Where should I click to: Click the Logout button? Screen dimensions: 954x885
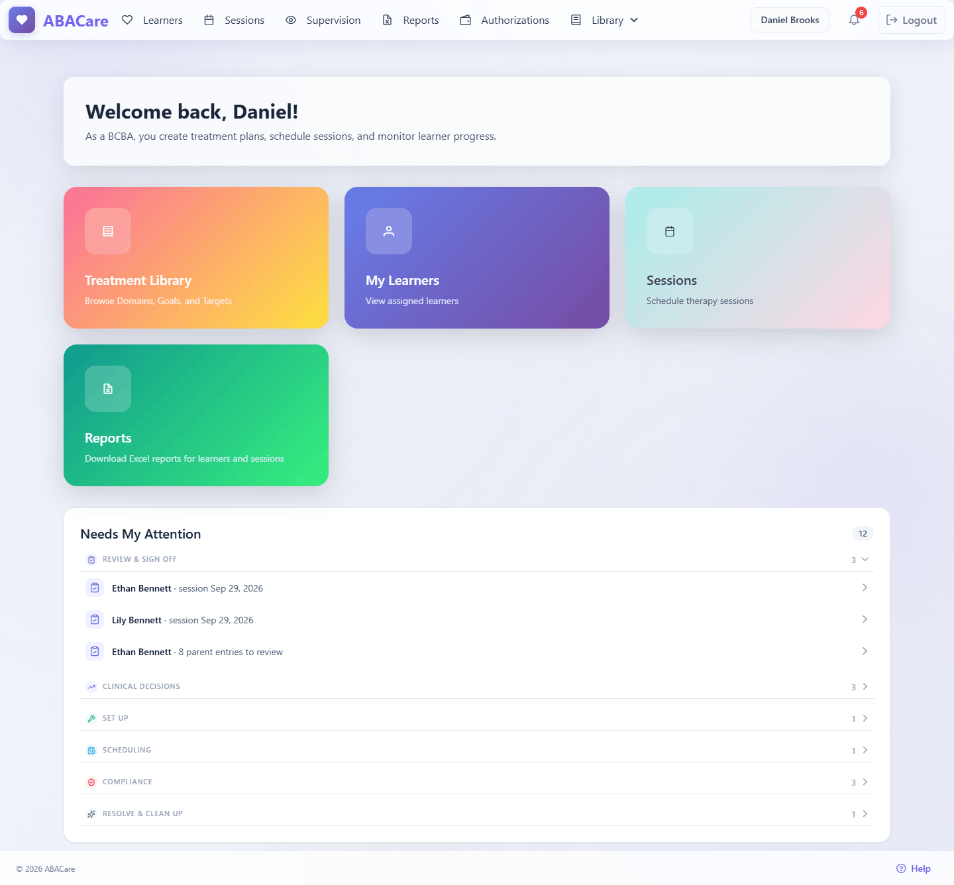(912, 20)
